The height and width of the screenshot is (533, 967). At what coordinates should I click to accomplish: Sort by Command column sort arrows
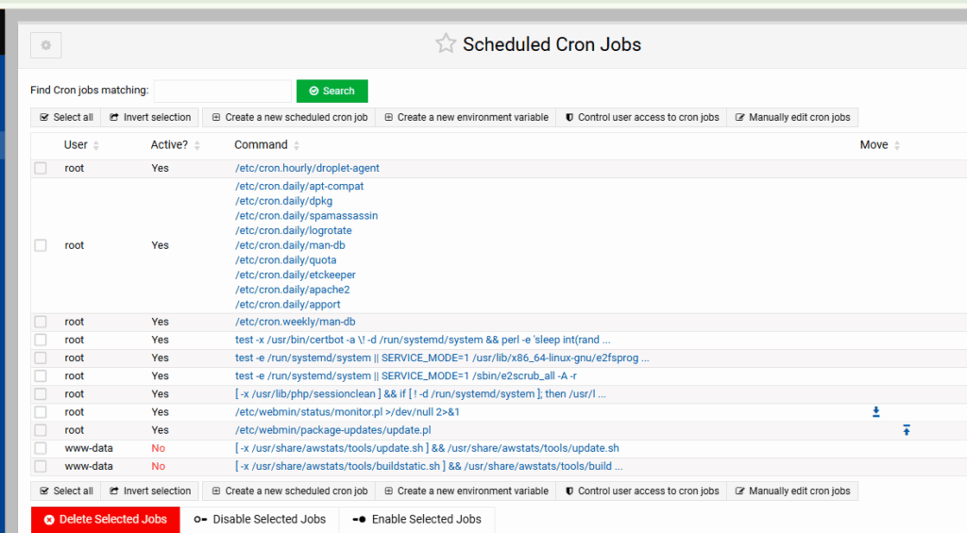[x=297, y=145]
